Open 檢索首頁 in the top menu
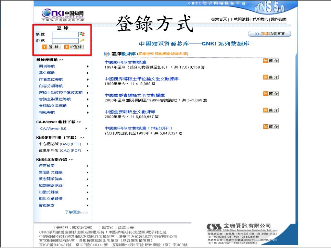The image size is (331, 248). pyautogui.click(x=219, y=19)
